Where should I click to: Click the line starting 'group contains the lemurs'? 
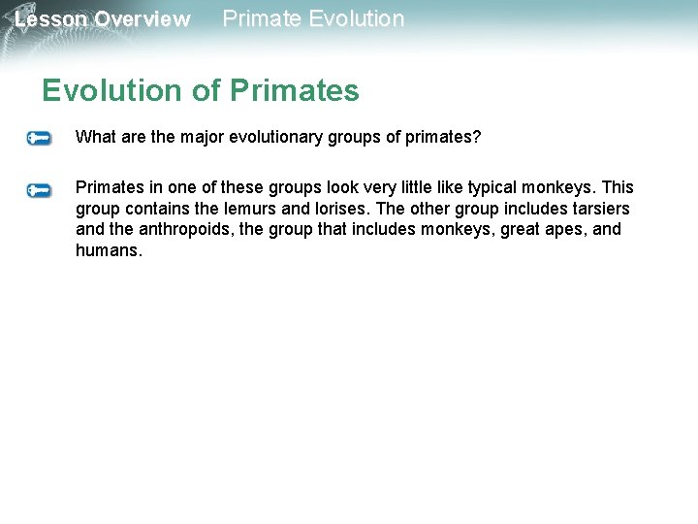(x=353, y=209)
